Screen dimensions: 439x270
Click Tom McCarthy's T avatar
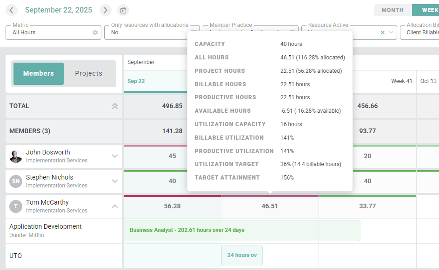(x=16, y=206)
